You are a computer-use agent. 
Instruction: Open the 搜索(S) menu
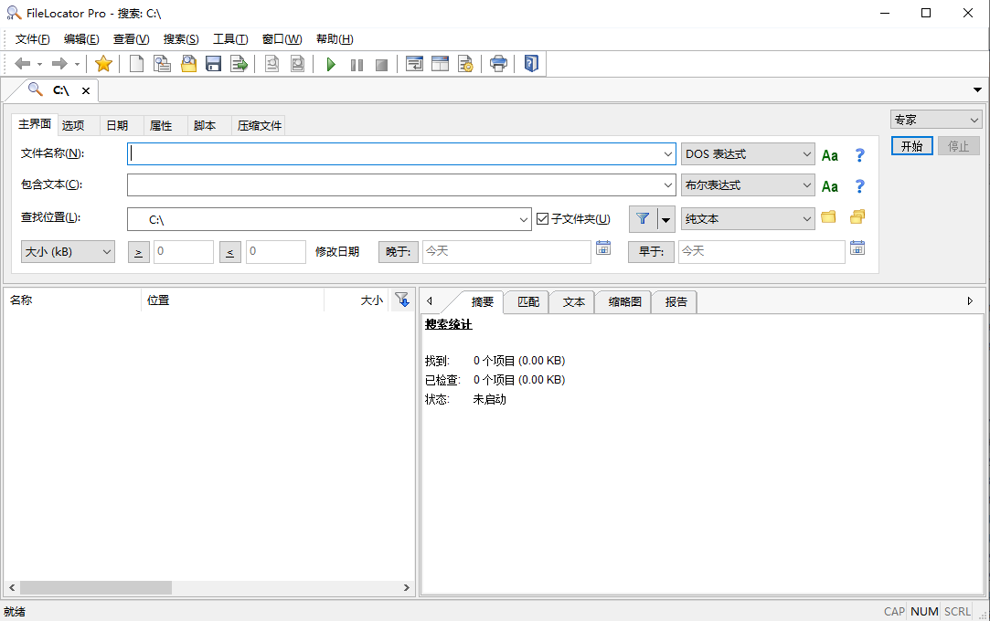(181, 39)
